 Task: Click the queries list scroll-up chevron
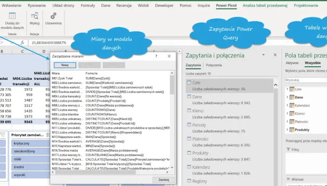pyautogui.click(x=276, y=85)
